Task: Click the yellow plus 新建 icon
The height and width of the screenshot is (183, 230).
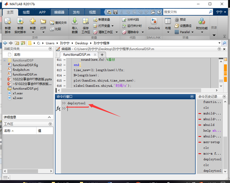Action: click(x=33, y=21)
